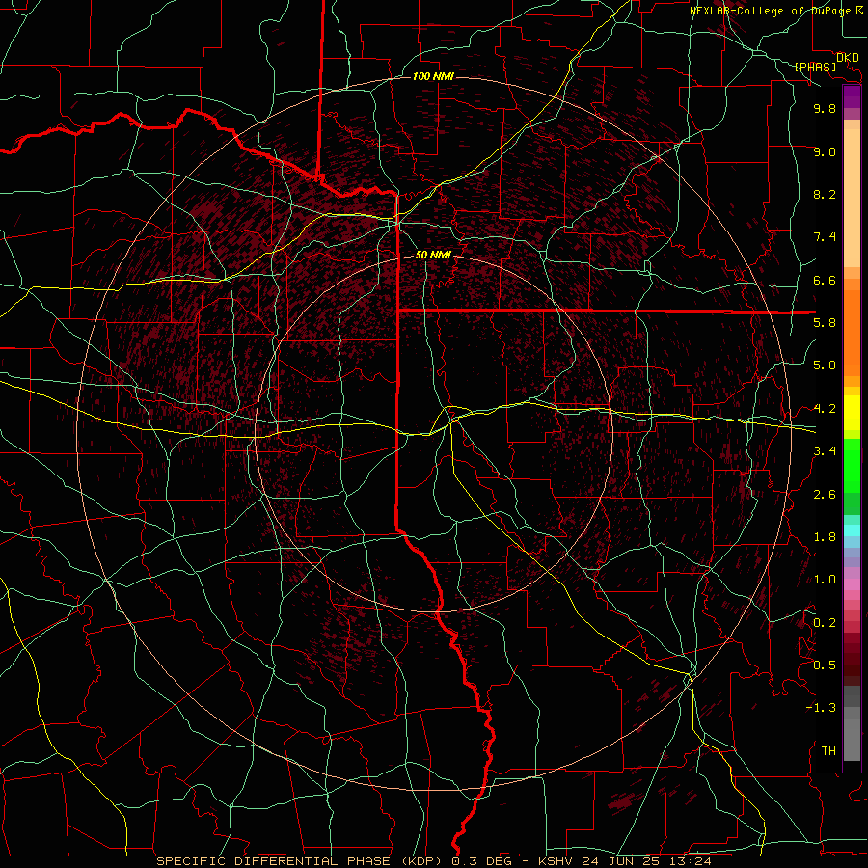The height and width of the screenshot is (868, 868).
Task: Click the pink color bar segment
Action: tap(852, 584)
